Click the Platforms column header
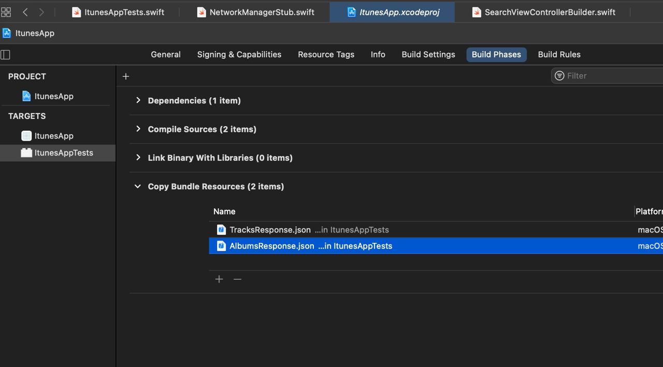Screen dimensions: 663x367 coord(649,211)
